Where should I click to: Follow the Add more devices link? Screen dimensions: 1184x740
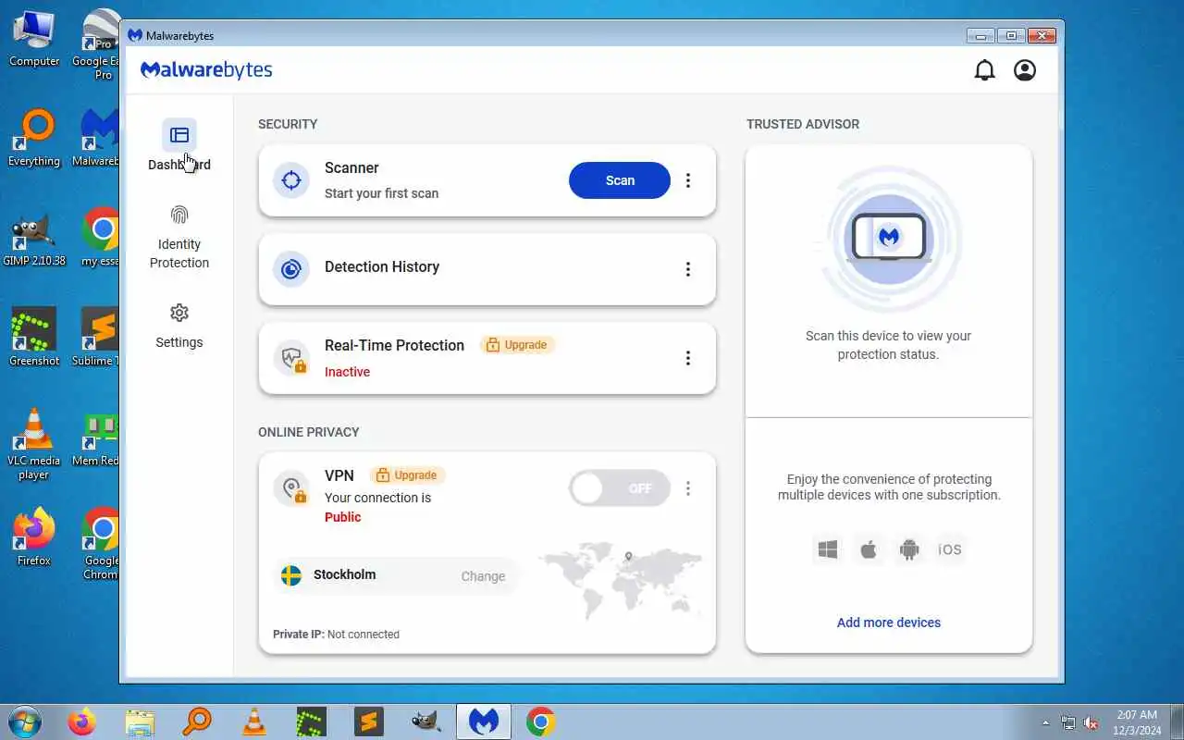click(x=889, y=623)
